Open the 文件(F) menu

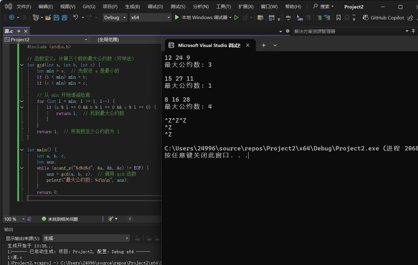(24, 6)
